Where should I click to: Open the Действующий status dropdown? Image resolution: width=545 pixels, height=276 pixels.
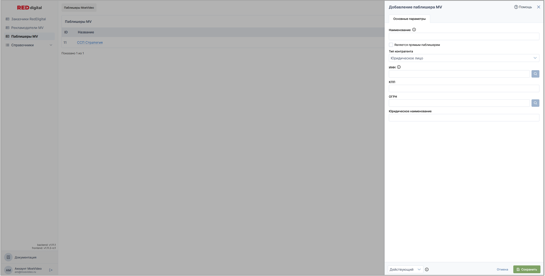tap(405, 269)
